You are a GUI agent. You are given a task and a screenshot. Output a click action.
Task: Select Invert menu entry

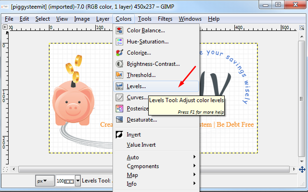156,135
